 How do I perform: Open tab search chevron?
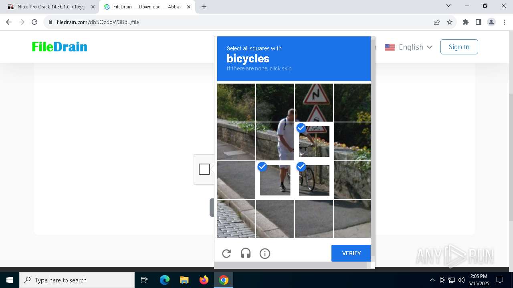pyautogui.click(x=448, y=6)
